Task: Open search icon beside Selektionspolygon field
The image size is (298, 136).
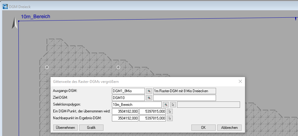Action: [x=166, y=105]
